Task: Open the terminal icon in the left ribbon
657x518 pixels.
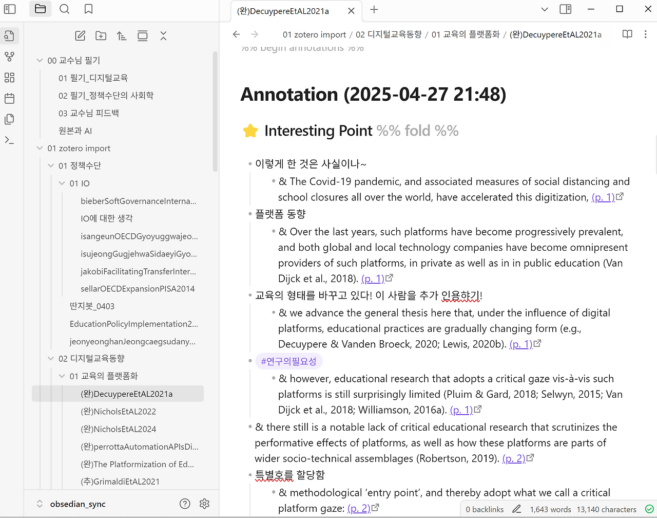Action: 10,140
